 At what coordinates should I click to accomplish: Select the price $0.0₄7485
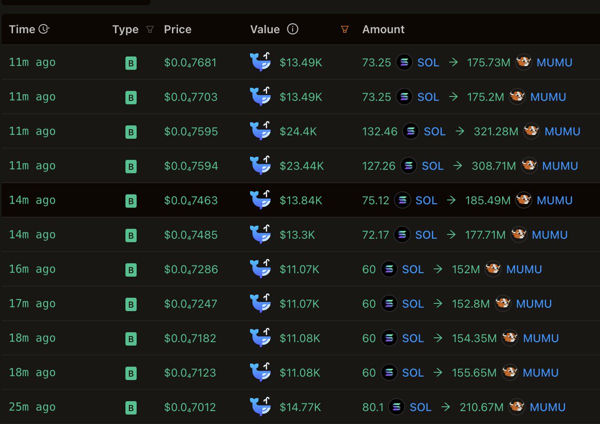tap(191, 235)
